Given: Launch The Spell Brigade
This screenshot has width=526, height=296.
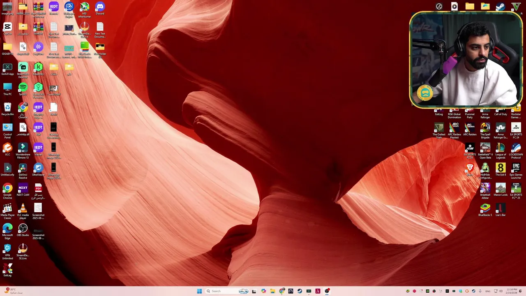Looking at the screenshot, I should [485, 131].
